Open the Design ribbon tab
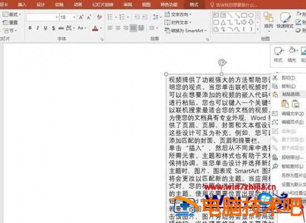306x223 pixels. (41, 4)
